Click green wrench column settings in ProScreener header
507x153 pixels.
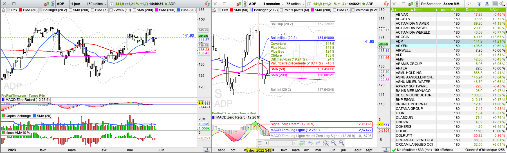pyautogui.click(x=393, y=10)
